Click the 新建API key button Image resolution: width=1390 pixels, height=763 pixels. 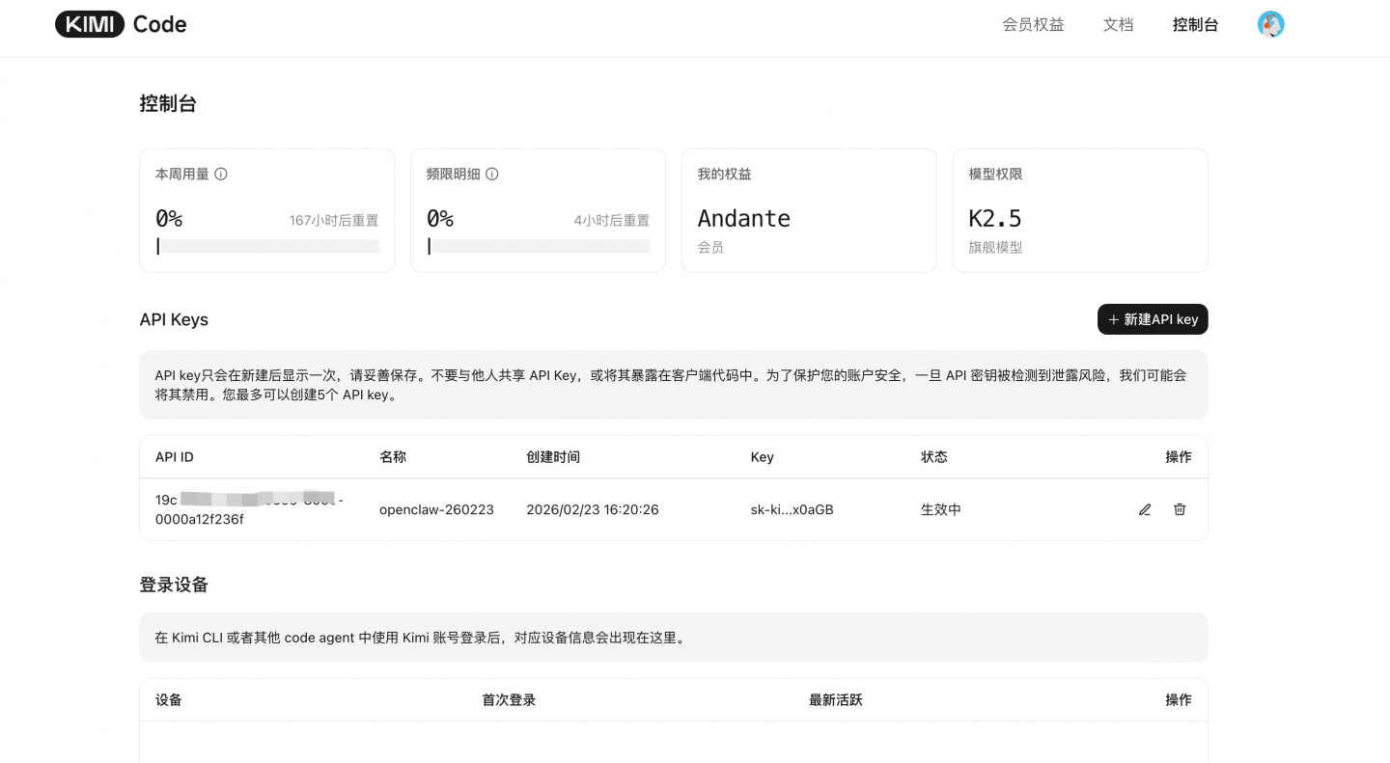1153,319
